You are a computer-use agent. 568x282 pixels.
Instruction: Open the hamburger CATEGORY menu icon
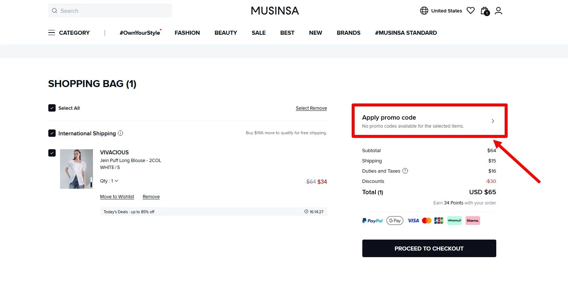(x=52, y=33)
